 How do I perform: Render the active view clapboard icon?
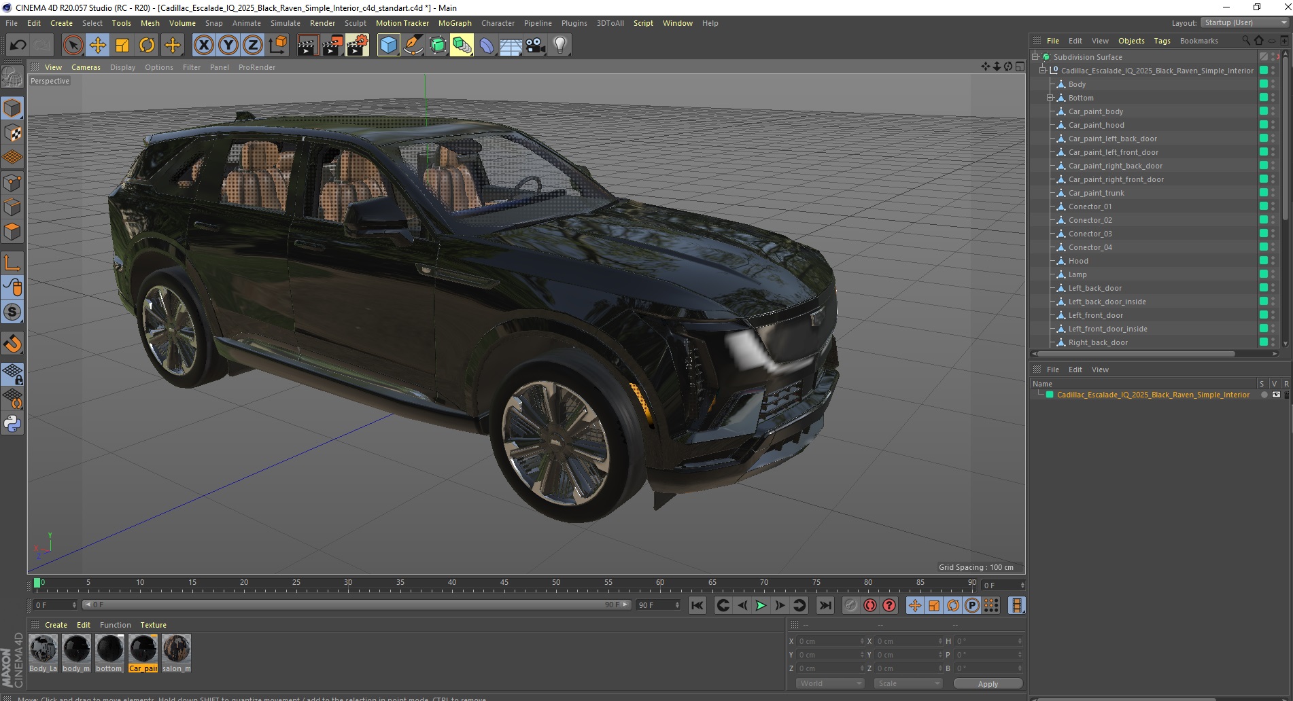[307, 46]
